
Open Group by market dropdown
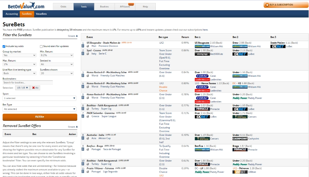click(19, 55)
